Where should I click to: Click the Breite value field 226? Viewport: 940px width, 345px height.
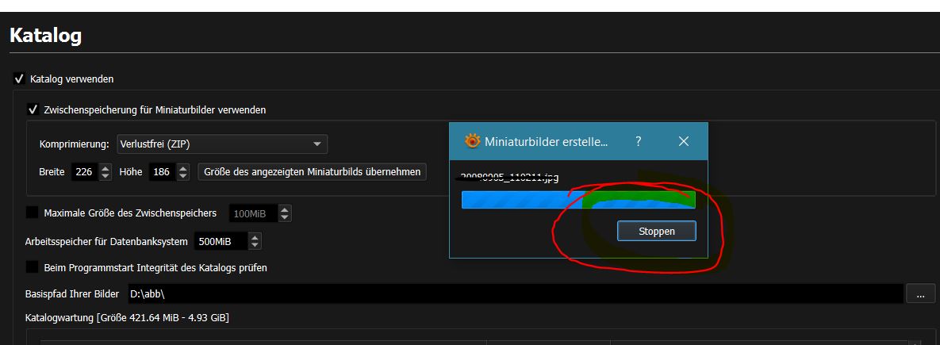click(84, 172)
